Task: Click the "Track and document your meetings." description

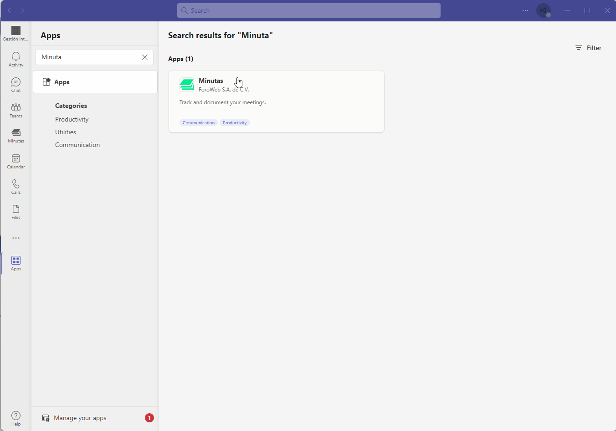Action: pos(223,102)
